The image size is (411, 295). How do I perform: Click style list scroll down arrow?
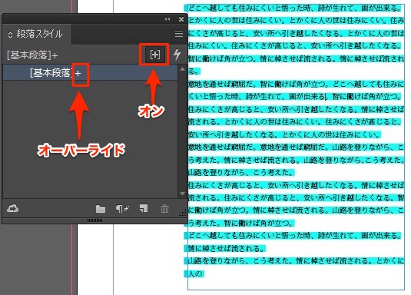pyautogui.click(x=182, y=194)
